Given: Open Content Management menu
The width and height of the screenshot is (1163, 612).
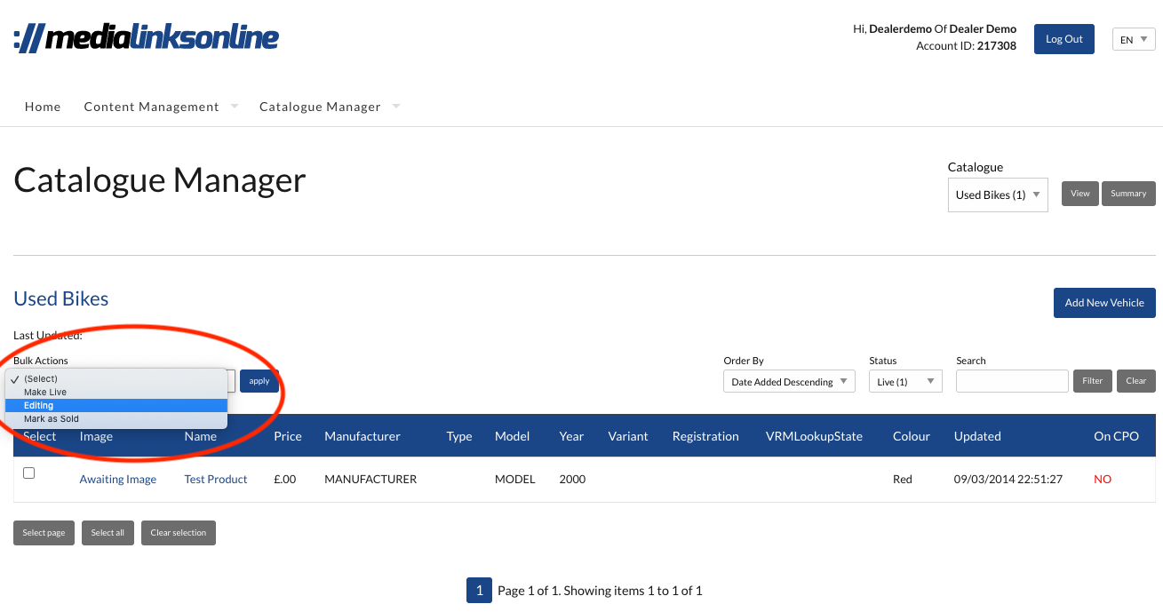Looking at the screenshot, I should (x=152, y=107).
